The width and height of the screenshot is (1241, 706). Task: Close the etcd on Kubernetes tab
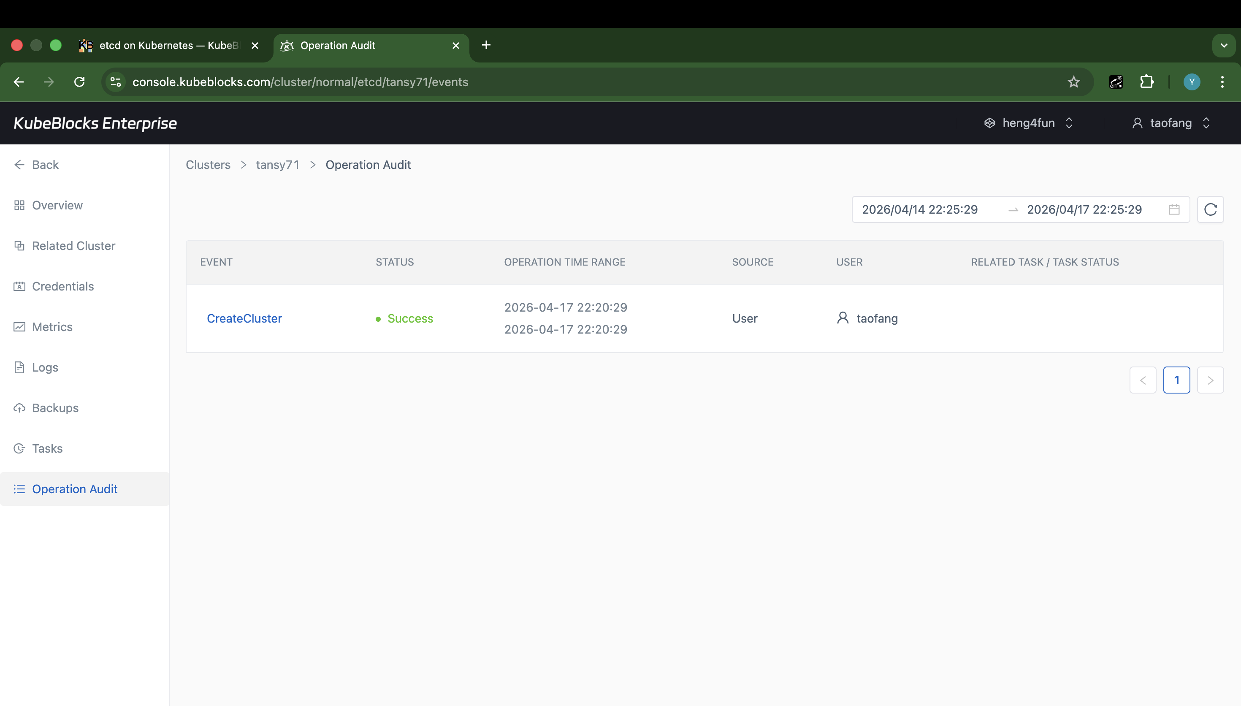coord(255,46)
